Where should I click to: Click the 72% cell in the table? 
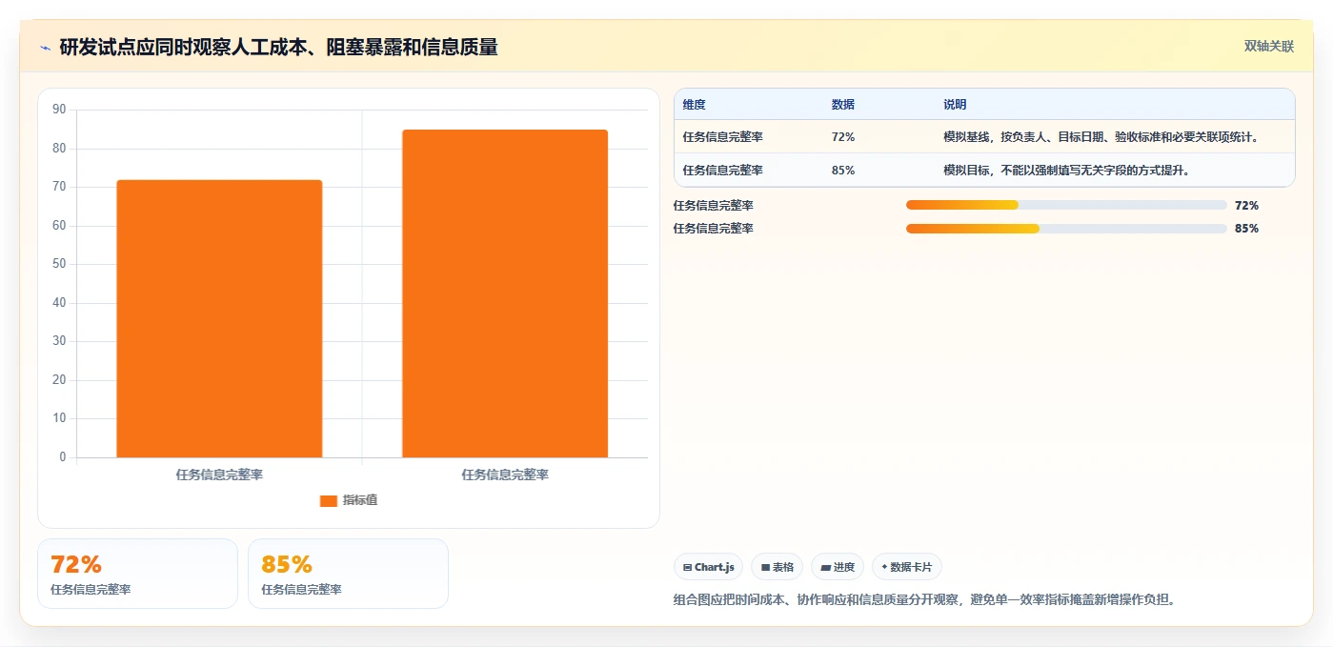[x=843, y=137]
